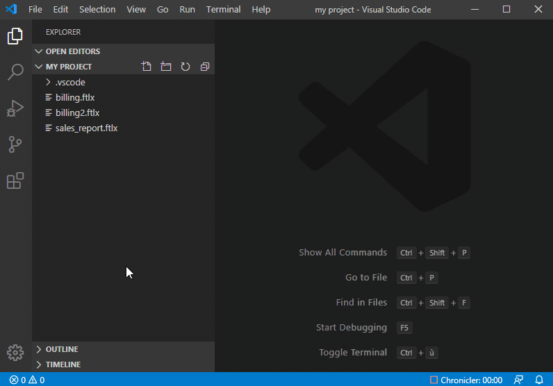Click the New Folder icon in MY PROJECT header
This screenshot has height=386, width=553.
[x=166, y=67]
